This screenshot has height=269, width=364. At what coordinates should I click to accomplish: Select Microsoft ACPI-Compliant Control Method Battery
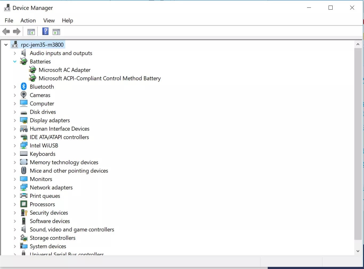[100, 78]
